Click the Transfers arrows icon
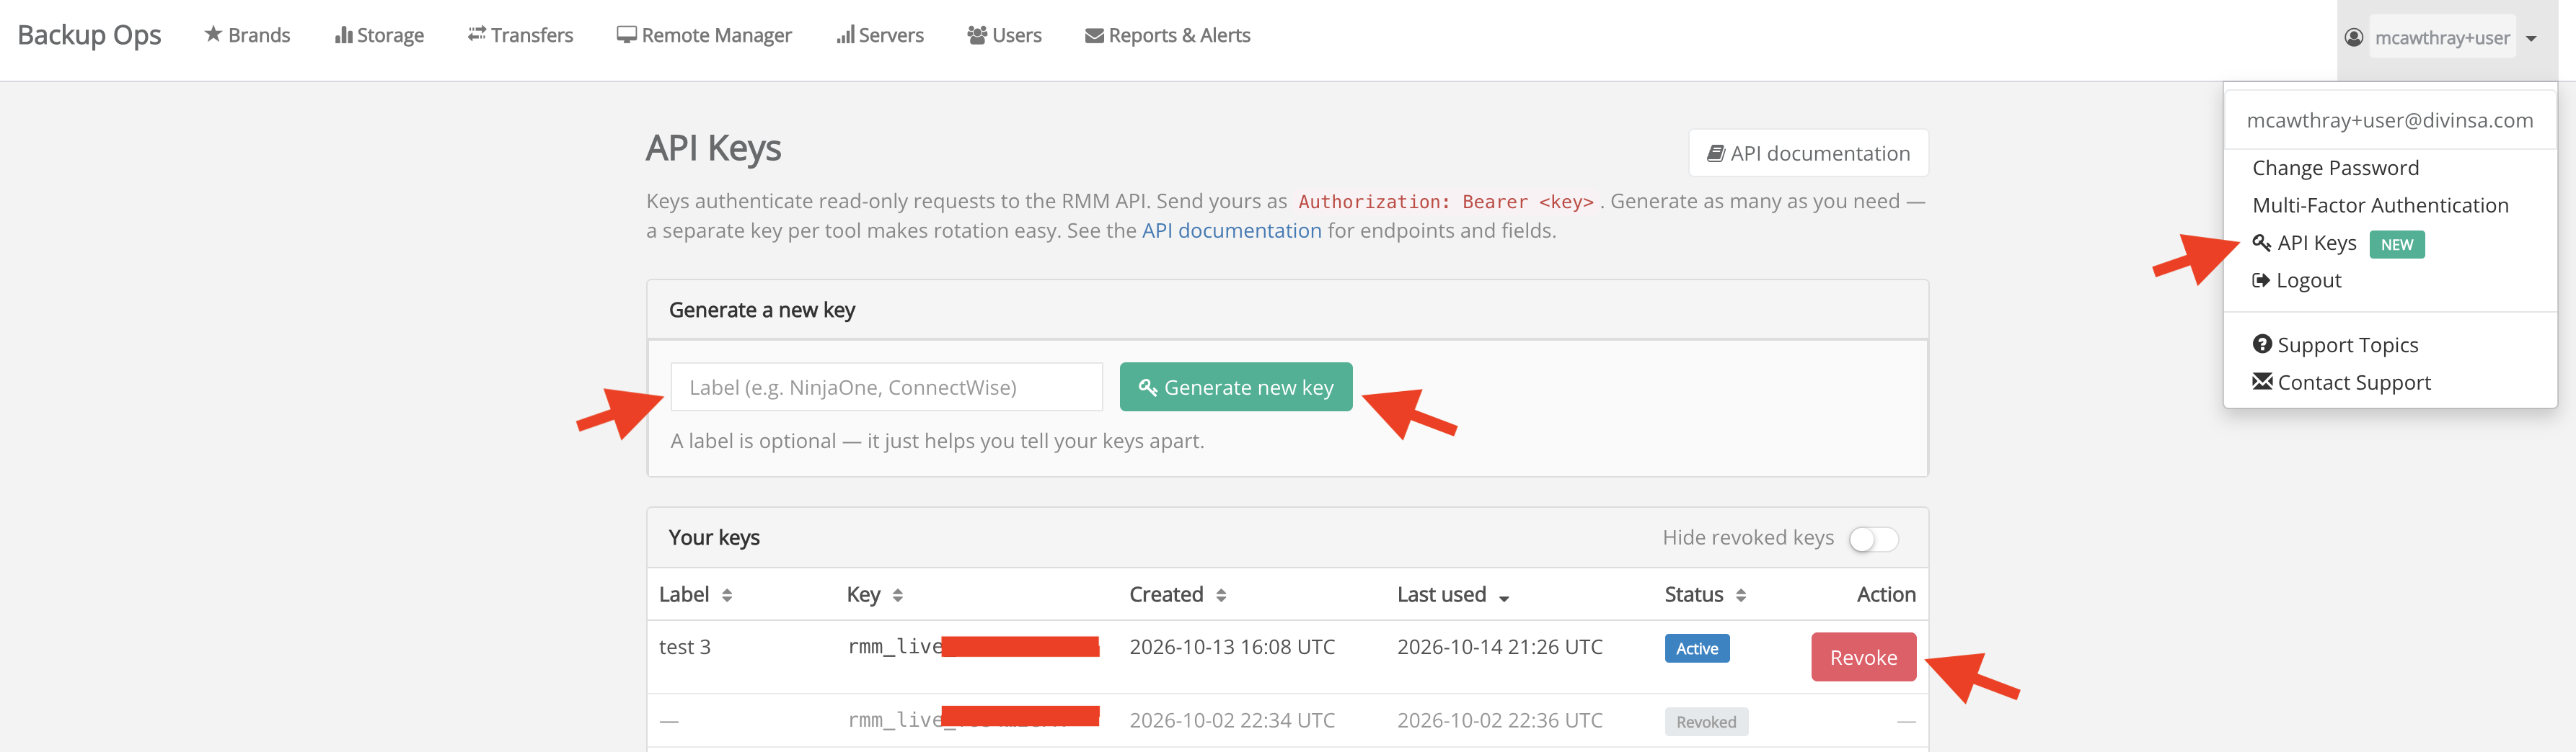 click(477, 34)
